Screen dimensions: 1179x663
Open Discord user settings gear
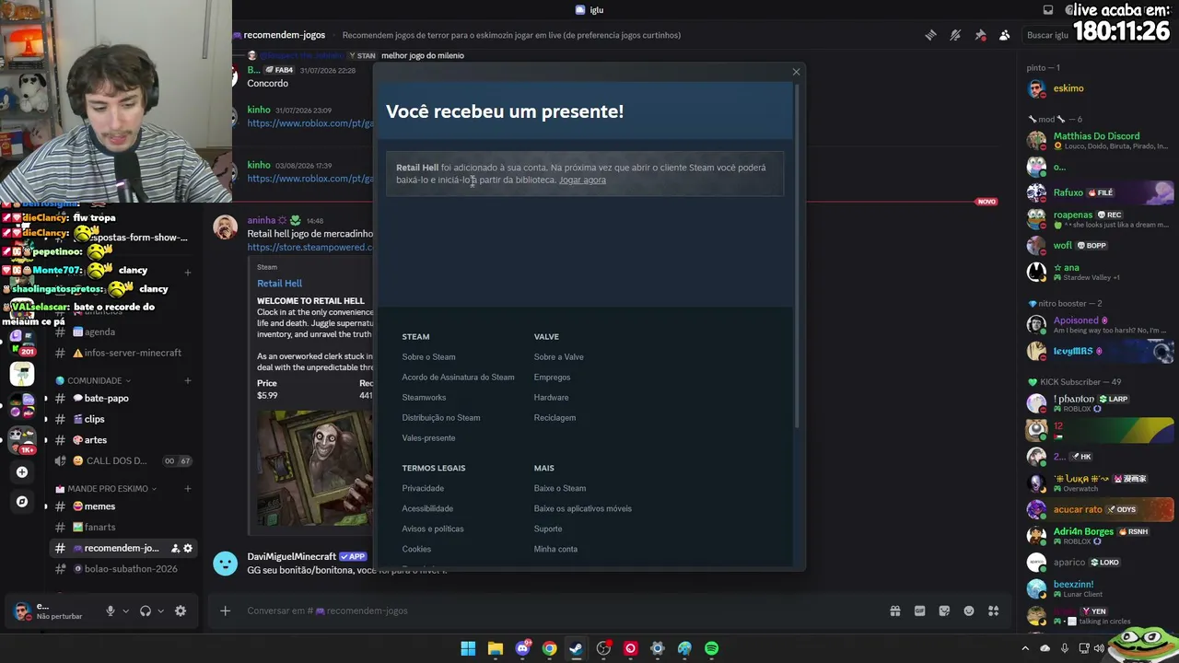(x=181, y=611)
